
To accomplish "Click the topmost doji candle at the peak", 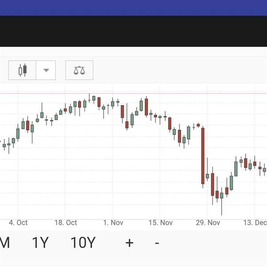I will (x=89, y=99).
